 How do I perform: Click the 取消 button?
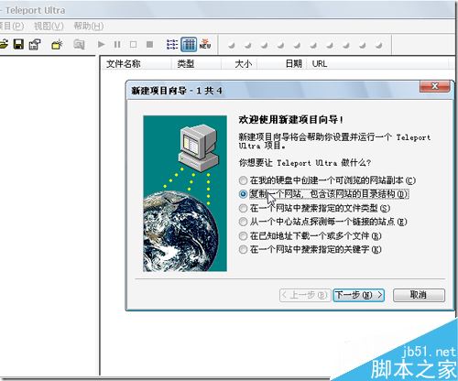click(x=419, y=295)
